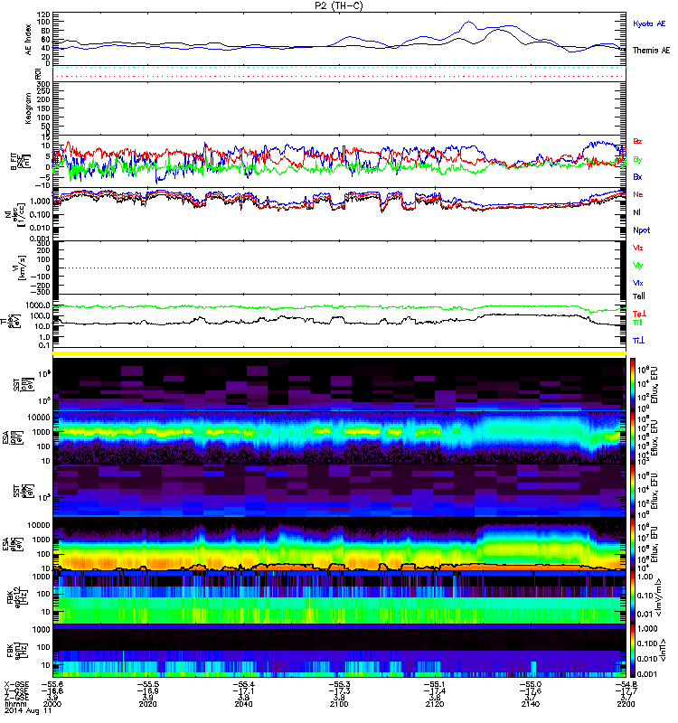Click the '2120' time tick label
The height and width of the screenshot is (723, 678).
[x=435, y=704]
